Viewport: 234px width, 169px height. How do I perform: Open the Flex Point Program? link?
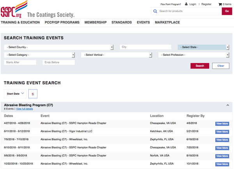[171, 4]
